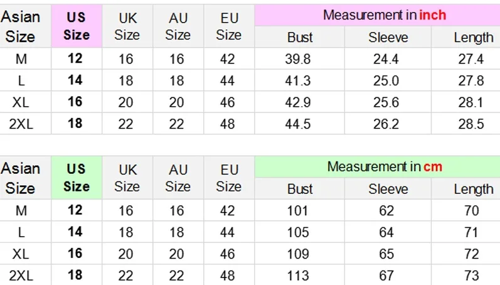Viewport: 500px width, 285px height.
Task: Click the XL row label in cm table
Action: tap(21, 254)
